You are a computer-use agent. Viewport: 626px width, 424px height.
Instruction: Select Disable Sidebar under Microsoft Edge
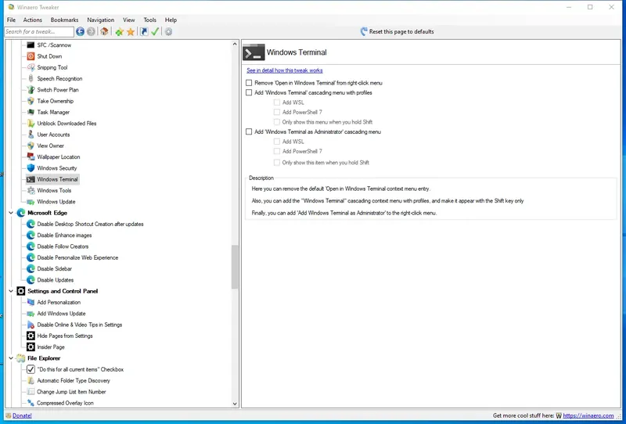pyautogui.click(x=54, y=268)
